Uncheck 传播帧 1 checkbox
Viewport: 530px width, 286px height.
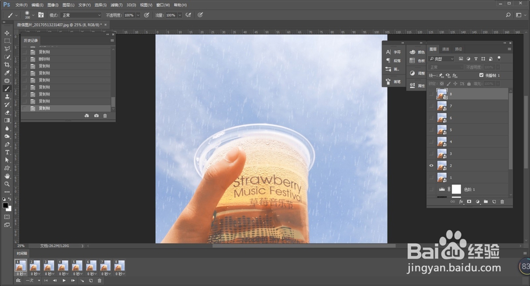point(481,75)
